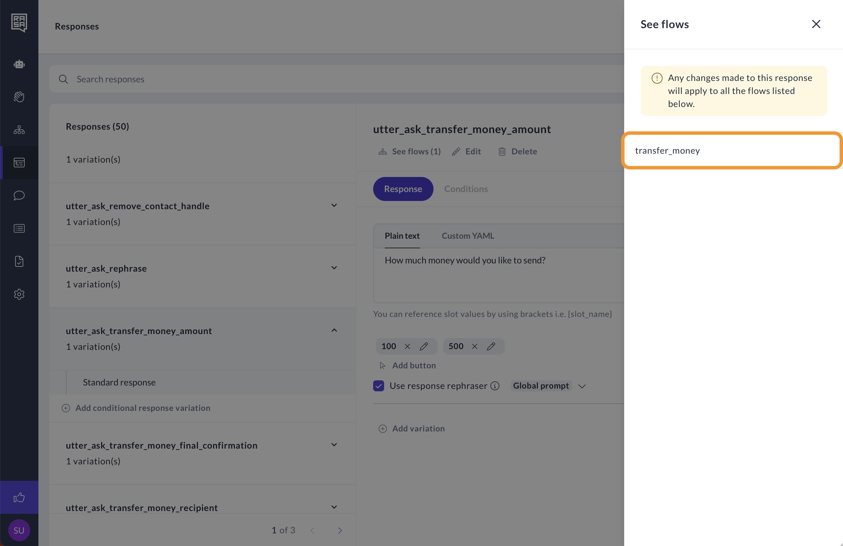The width and height of the screenshot is (843, 546).
Task: Expand utter_ask_rephrase response
Action: click(334, 268)
